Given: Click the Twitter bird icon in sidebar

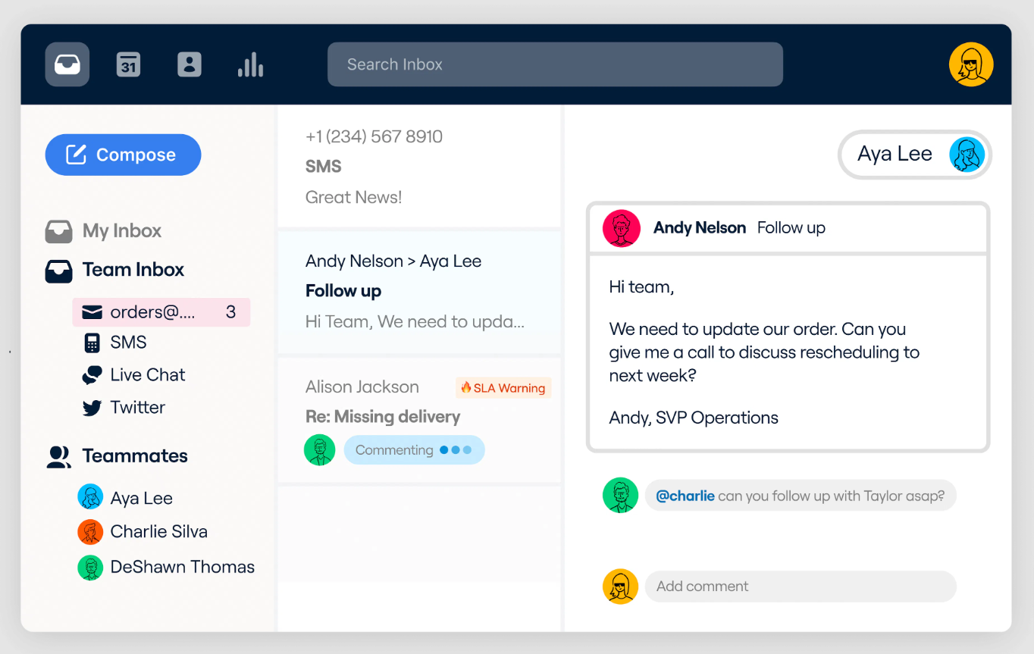Looking at the screenshot, I should click(92, 408).
